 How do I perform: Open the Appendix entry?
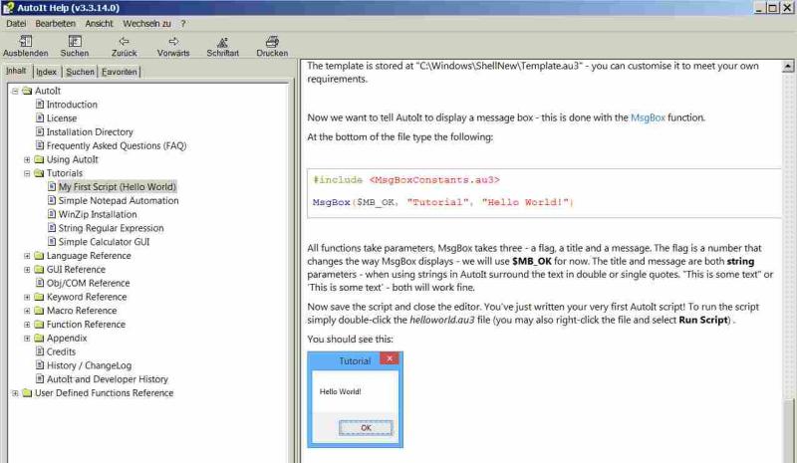tap(67, 338)
